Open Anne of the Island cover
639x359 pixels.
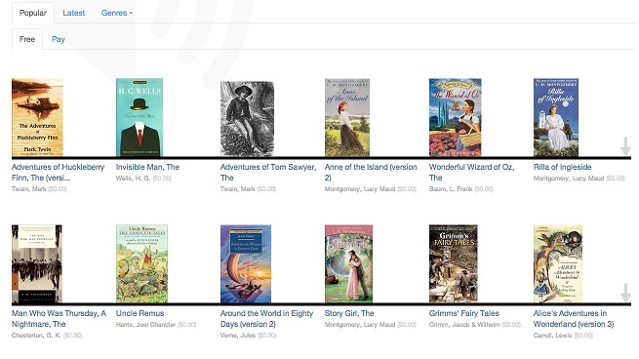coord(347,117)
